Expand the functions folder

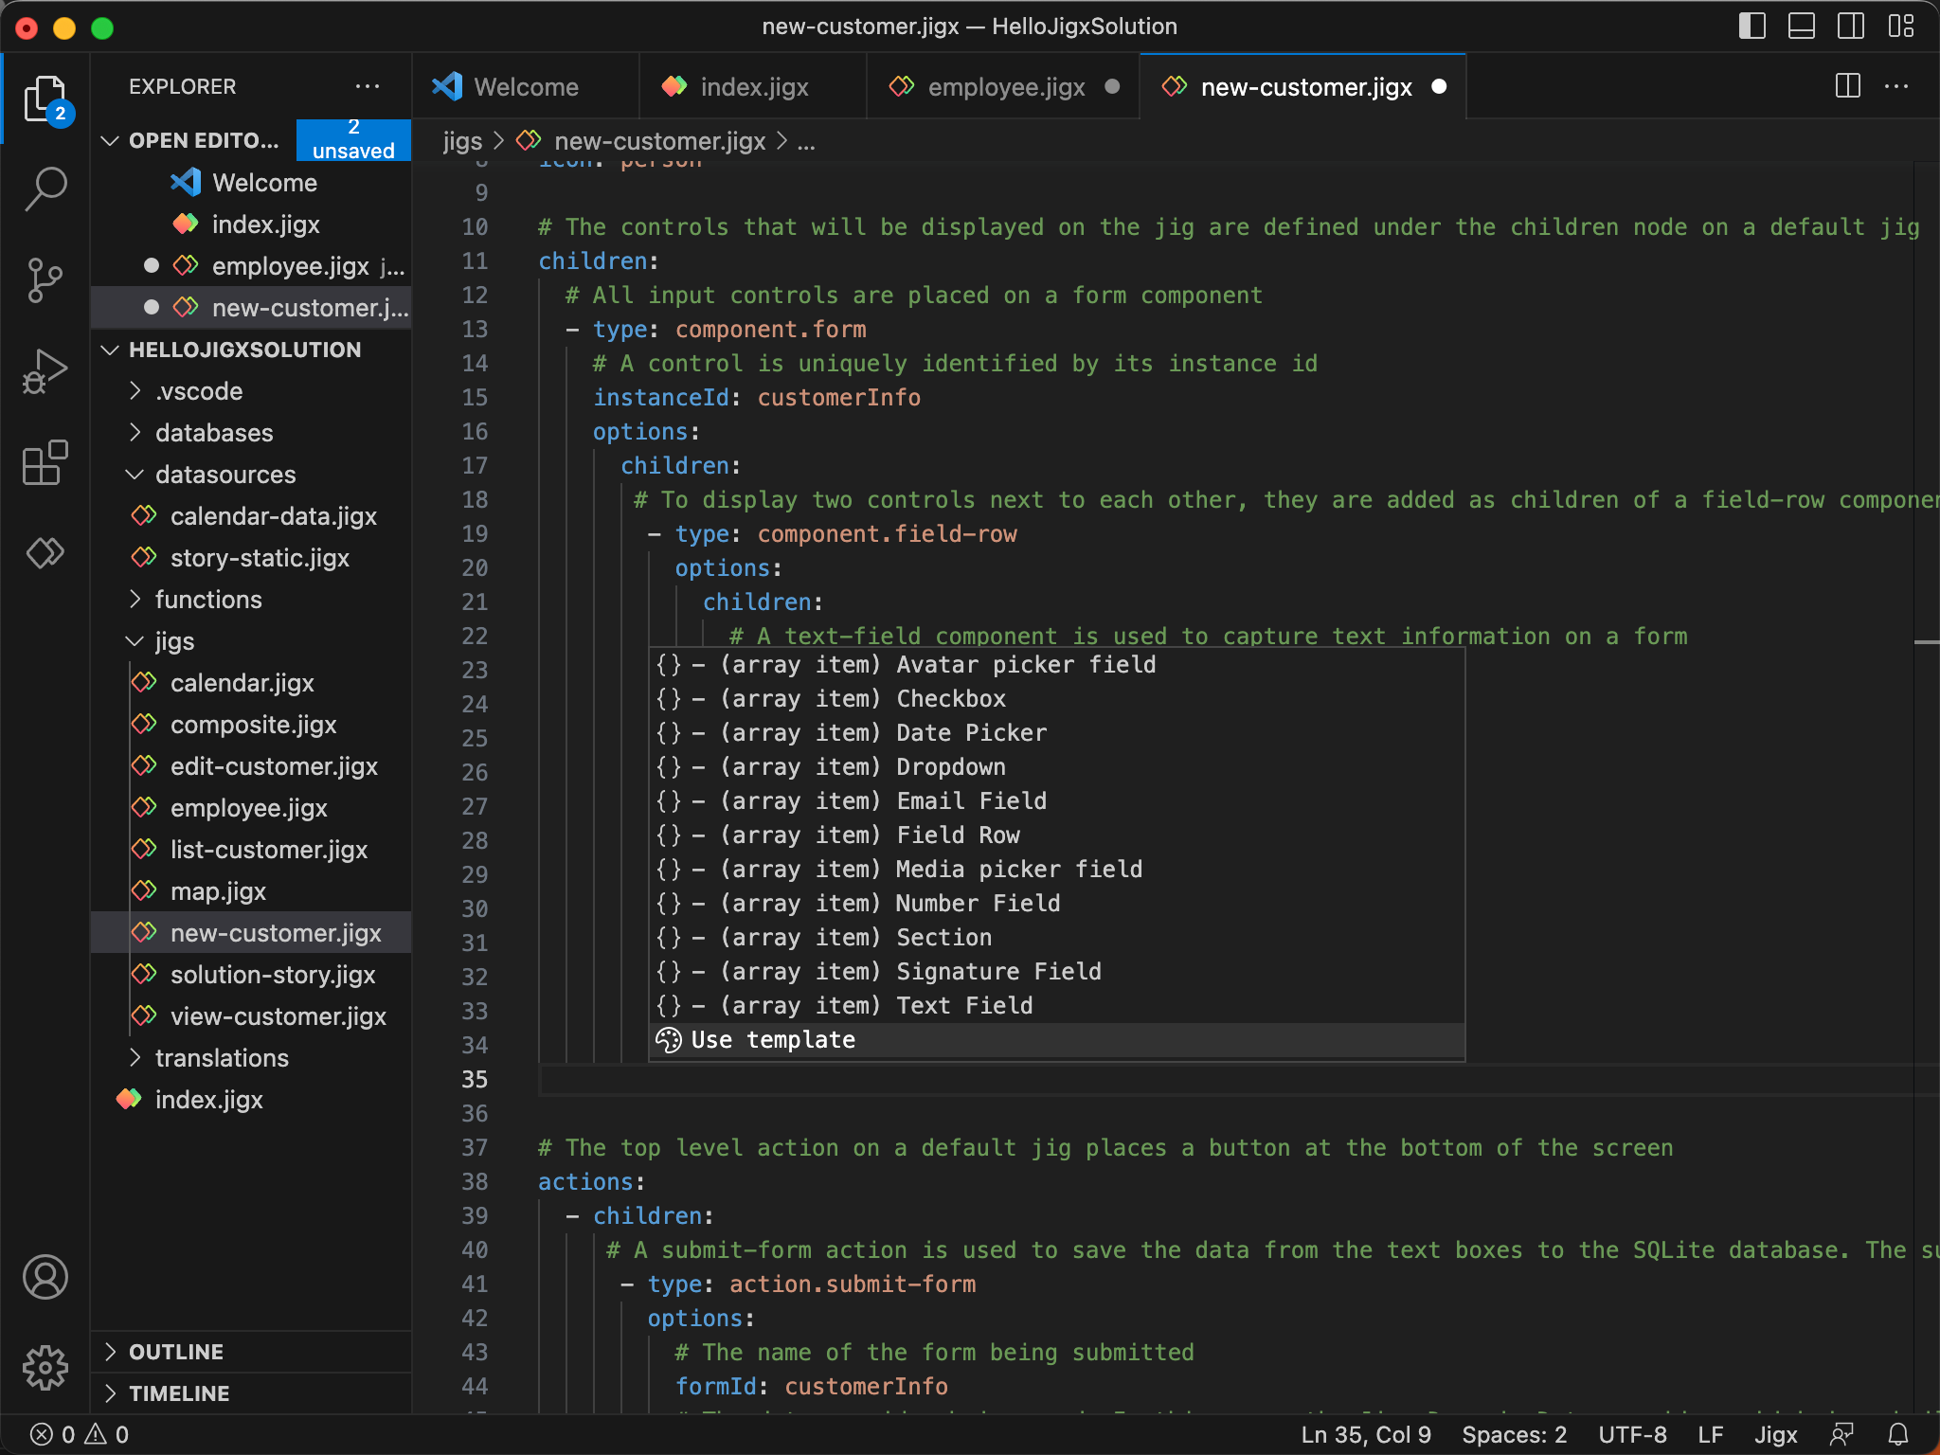coord(251,600)
